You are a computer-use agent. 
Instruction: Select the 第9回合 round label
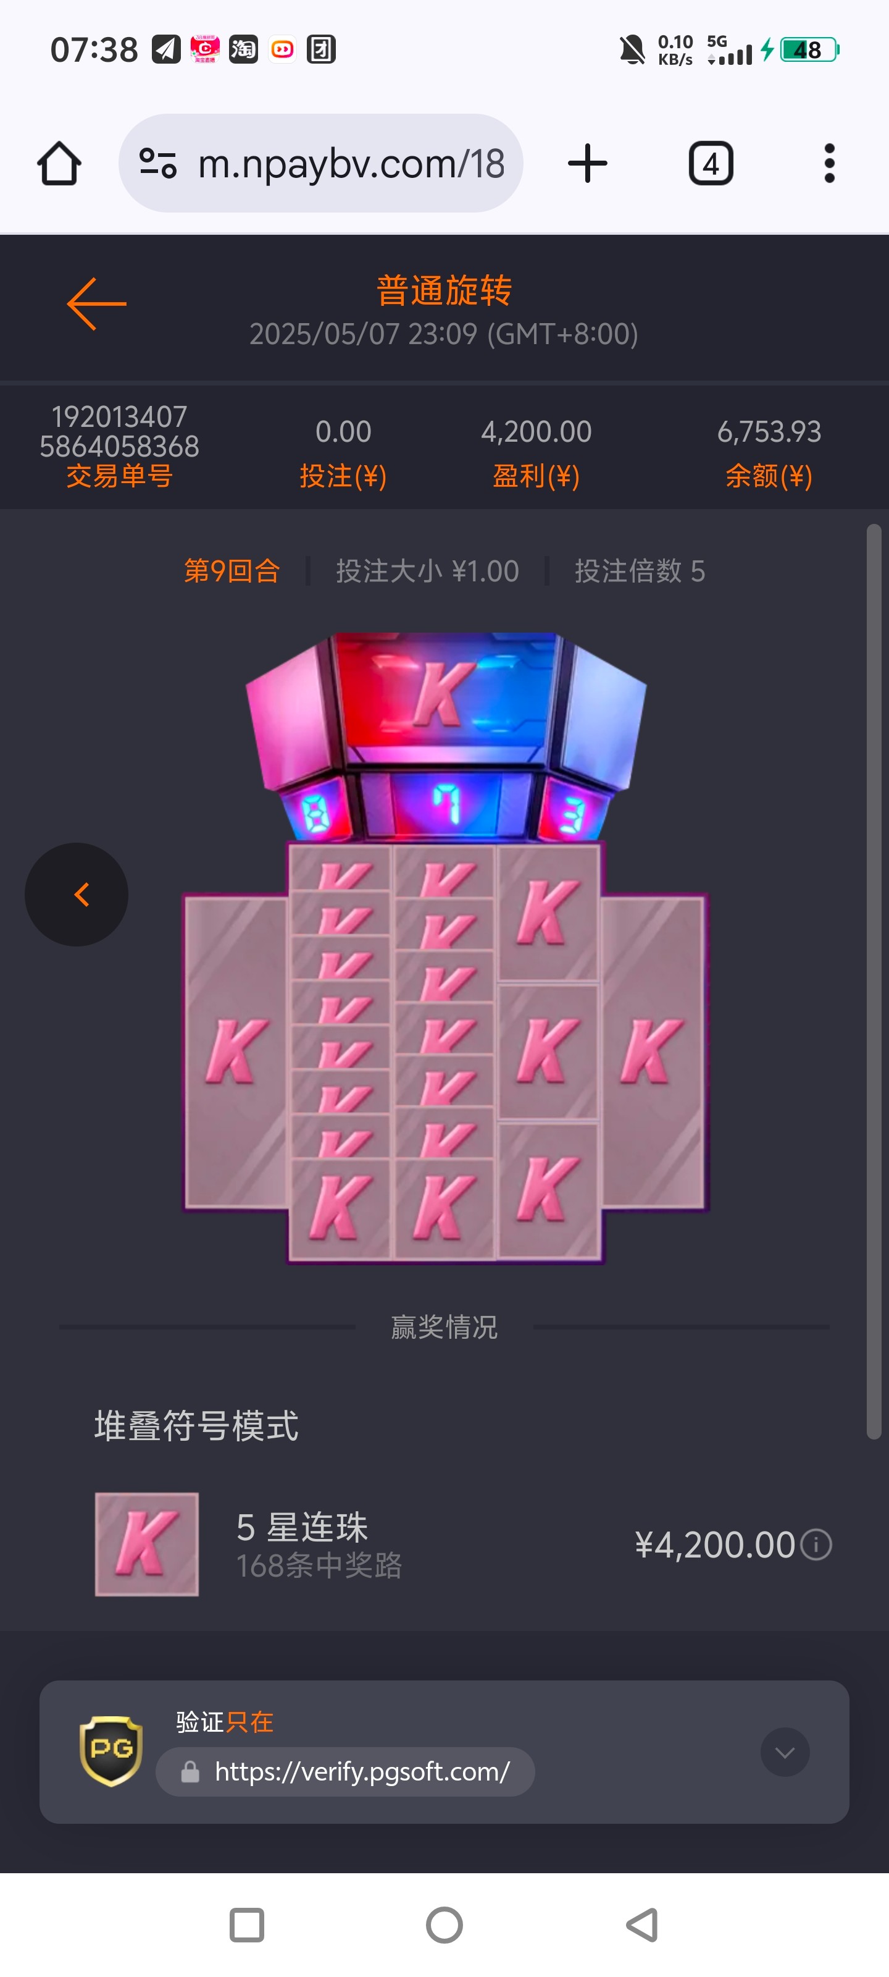coord(232,571)
